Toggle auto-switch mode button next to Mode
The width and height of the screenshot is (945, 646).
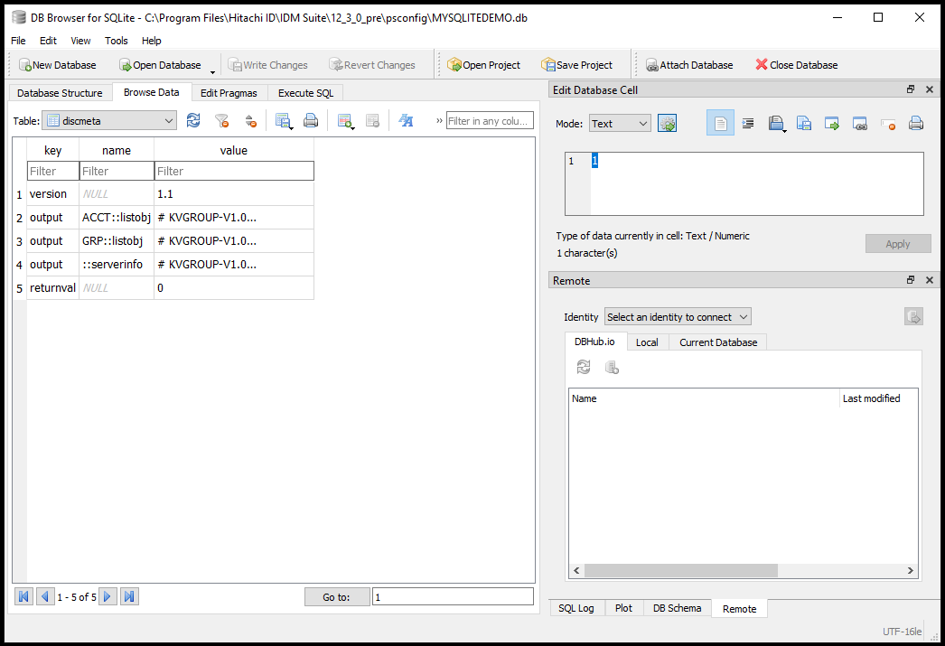coord(667,124)
